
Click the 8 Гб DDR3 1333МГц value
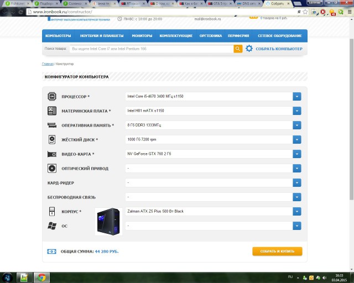click(x=144, y=125)
